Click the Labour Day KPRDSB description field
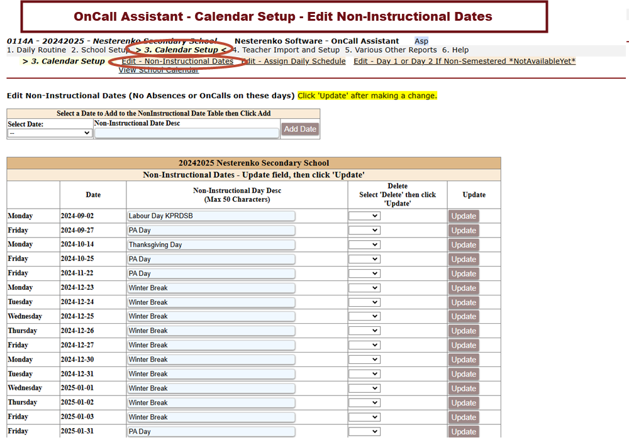629x440 pixels. (x=211, y=216)
